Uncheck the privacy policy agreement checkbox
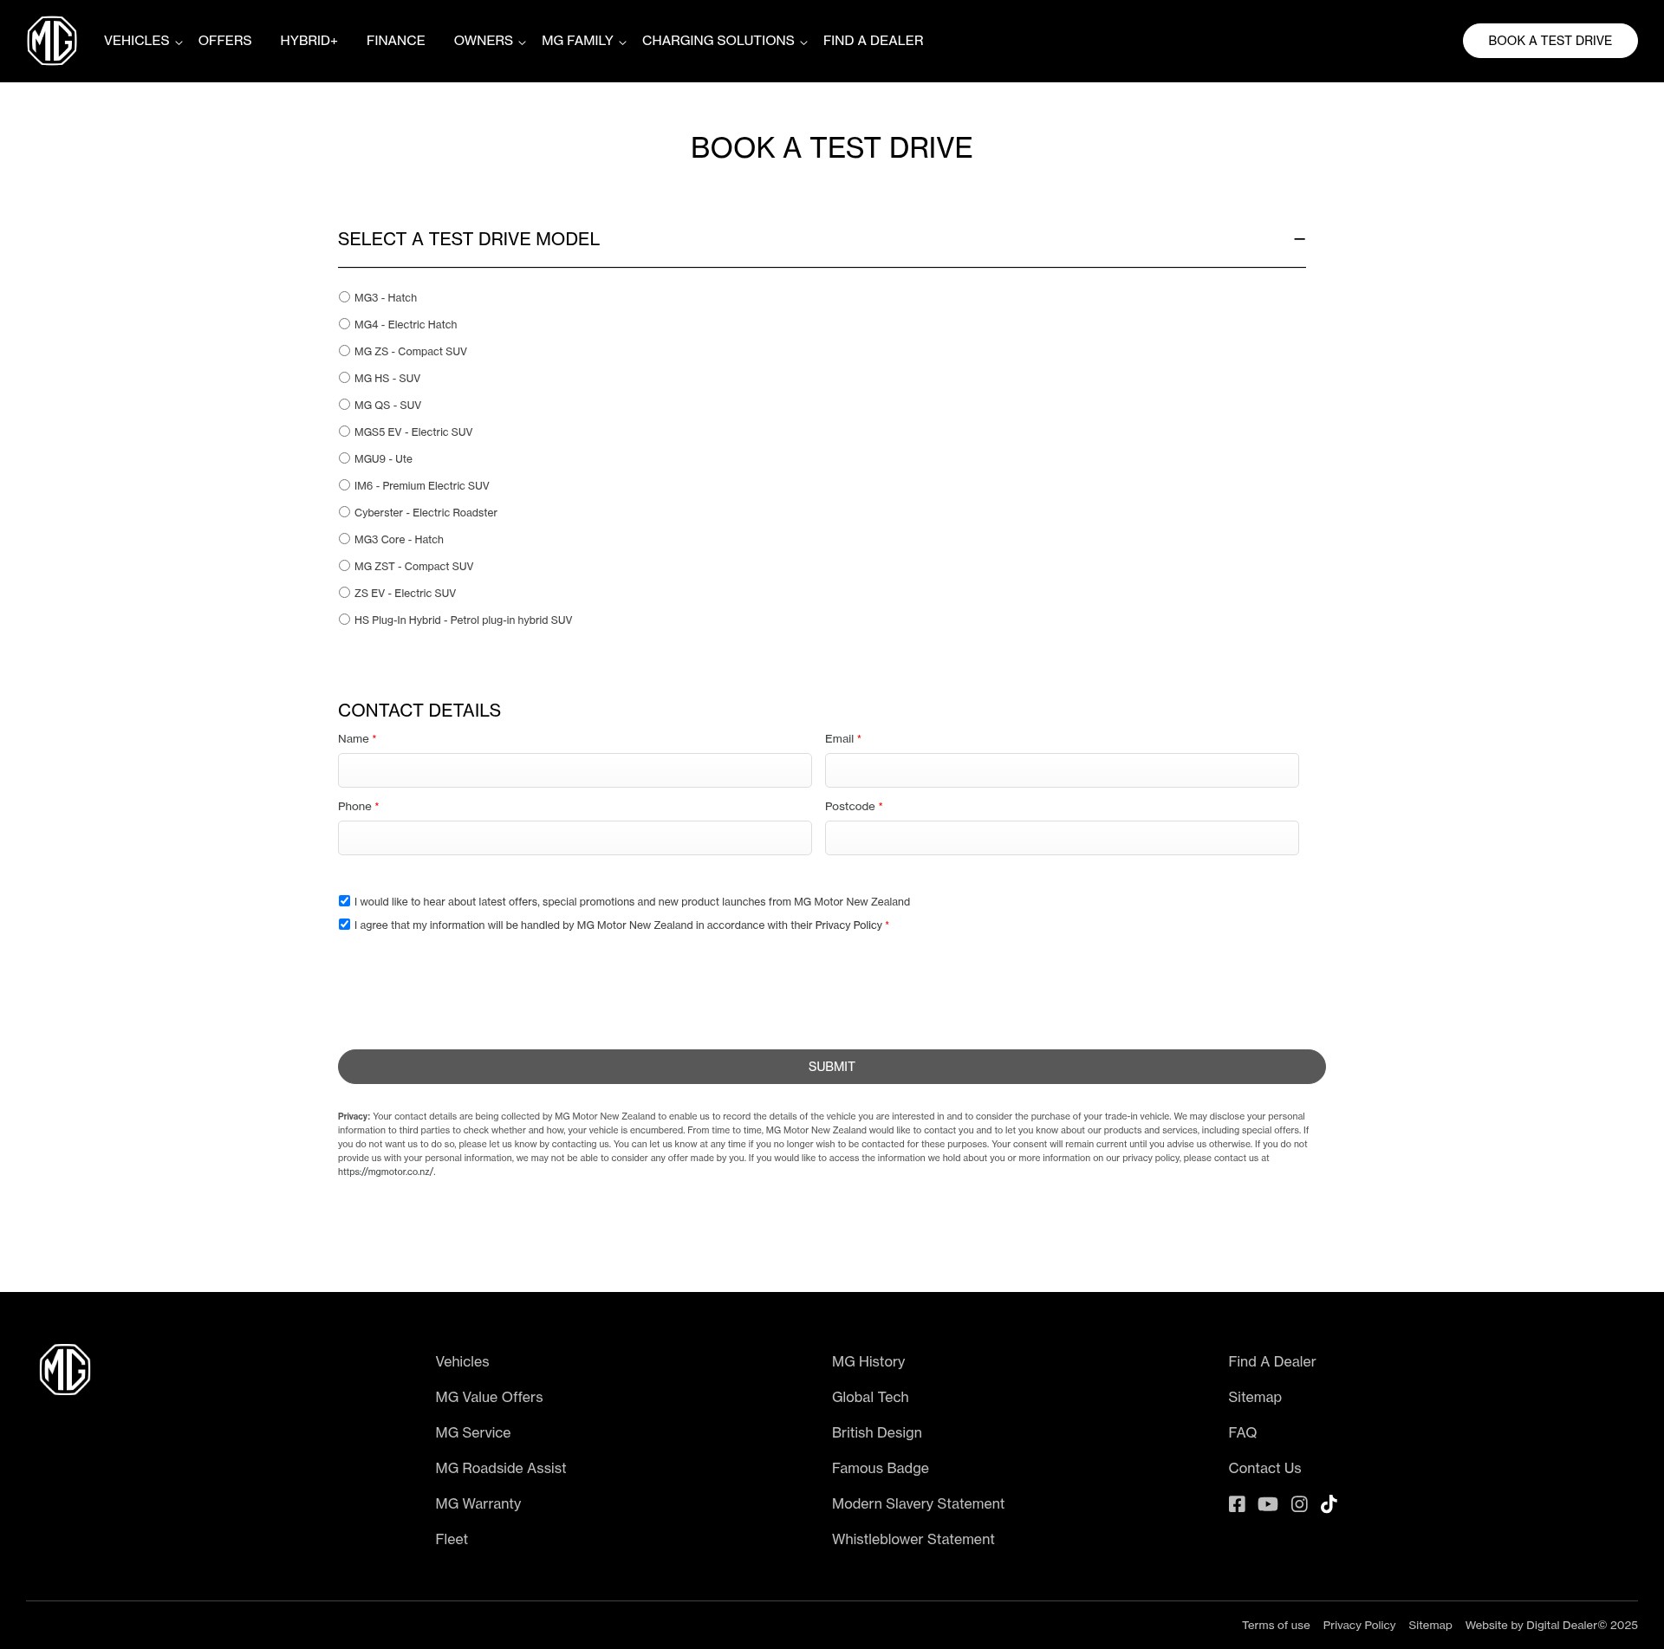1664x1649 pixels. pyautogui.click(x=344, y=925)
